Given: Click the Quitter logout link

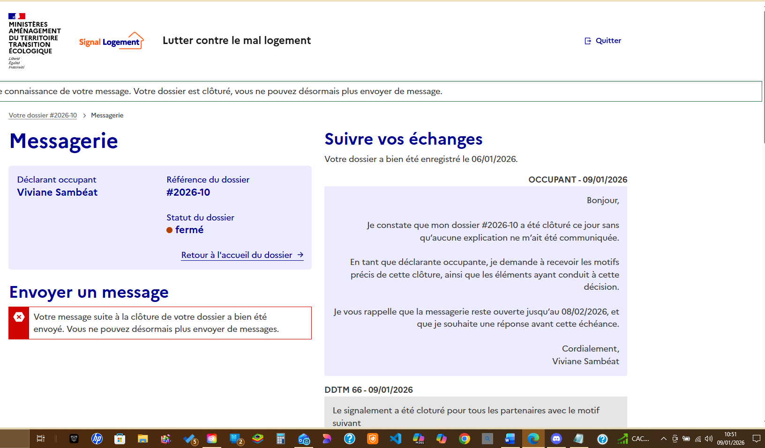Looking at the screenshot, I should point(607,41).
